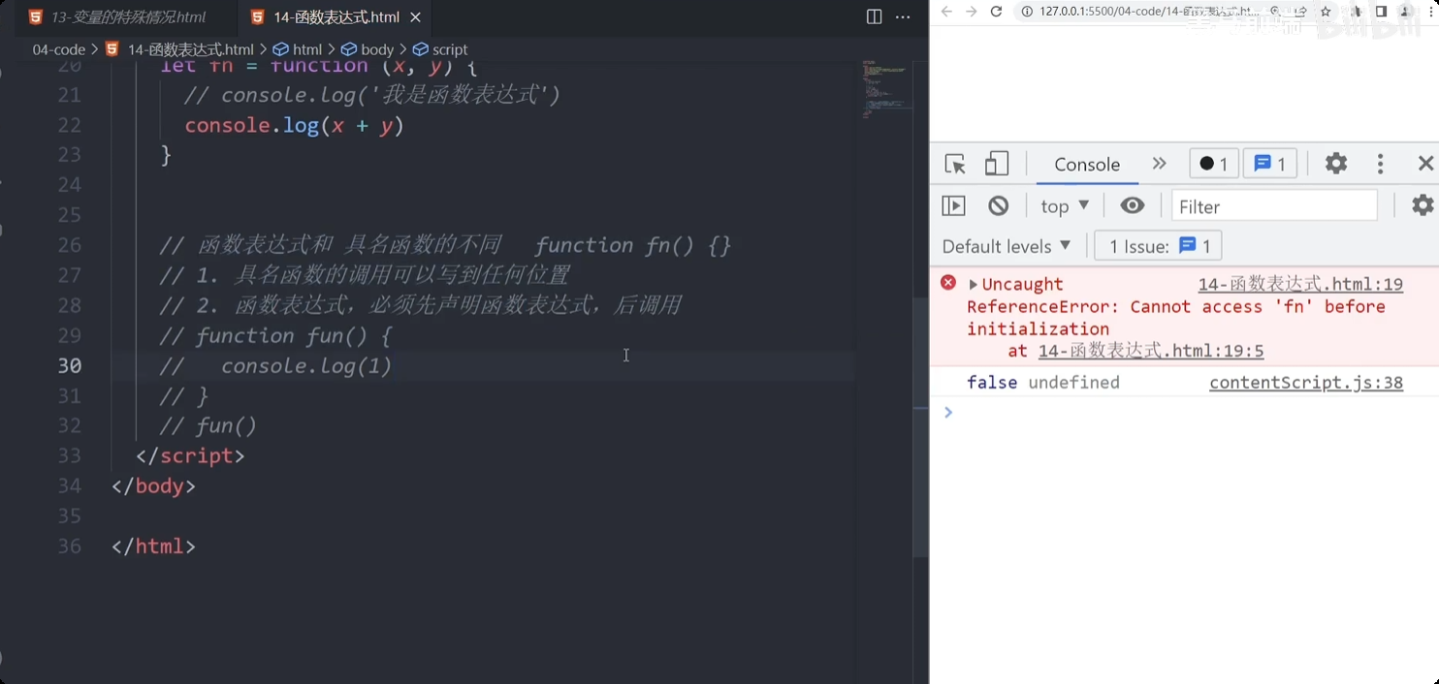Click the blue message count badge in DevTools header

click(x=1269, y=164)
